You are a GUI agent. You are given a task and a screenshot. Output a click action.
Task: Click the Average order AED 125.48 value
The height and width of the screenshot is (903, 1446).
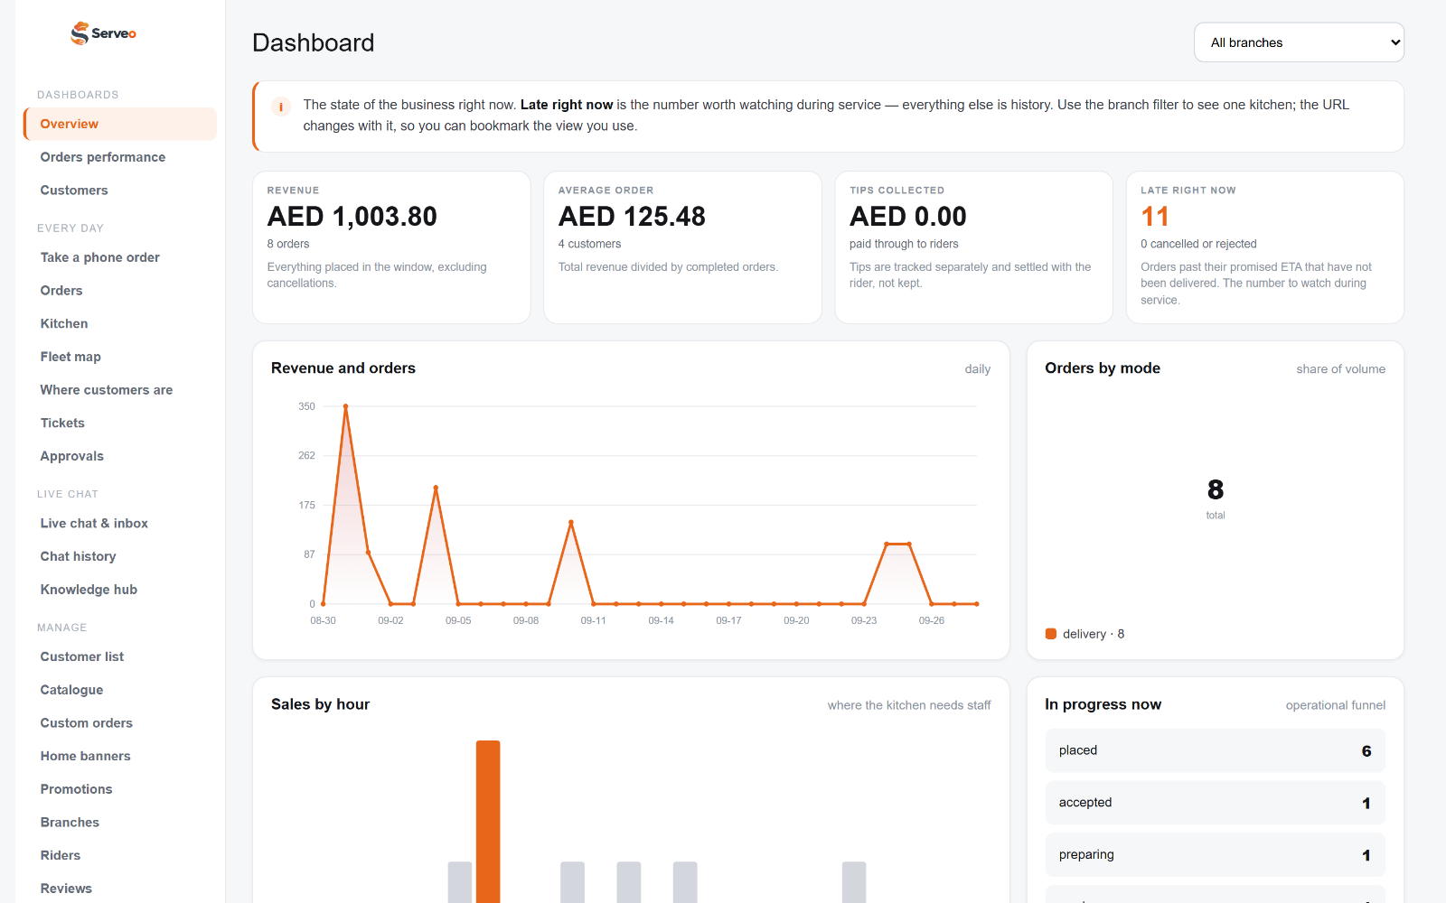click(632, 217)
